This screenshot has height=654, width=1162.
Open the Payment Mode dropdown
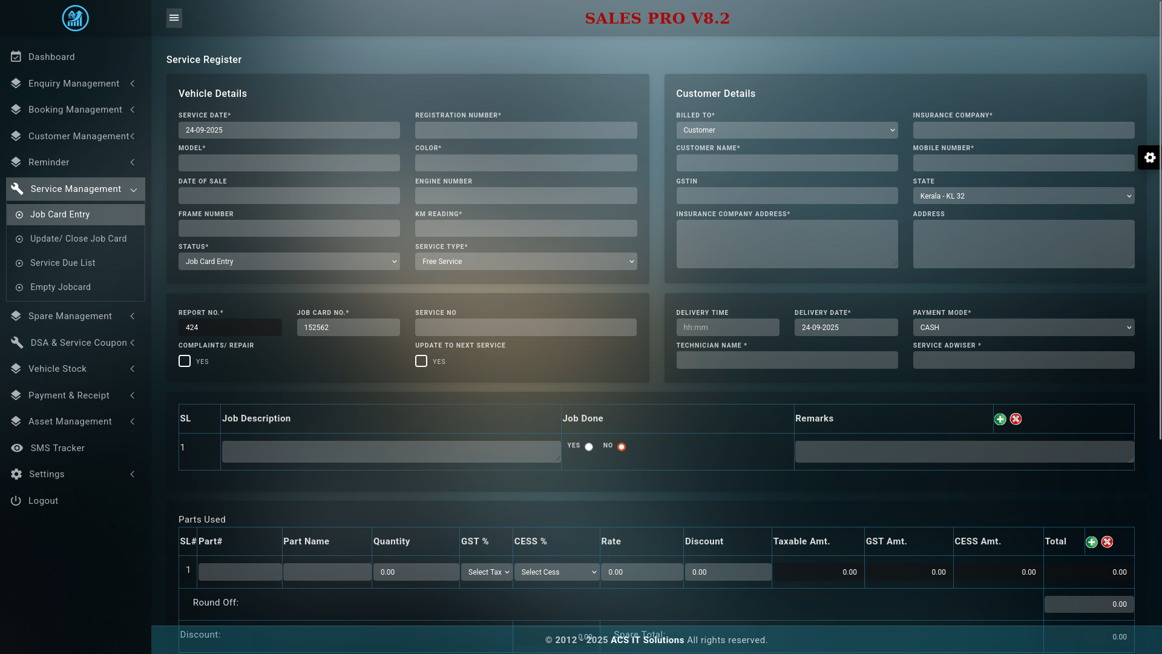[x=1023, y=328]
